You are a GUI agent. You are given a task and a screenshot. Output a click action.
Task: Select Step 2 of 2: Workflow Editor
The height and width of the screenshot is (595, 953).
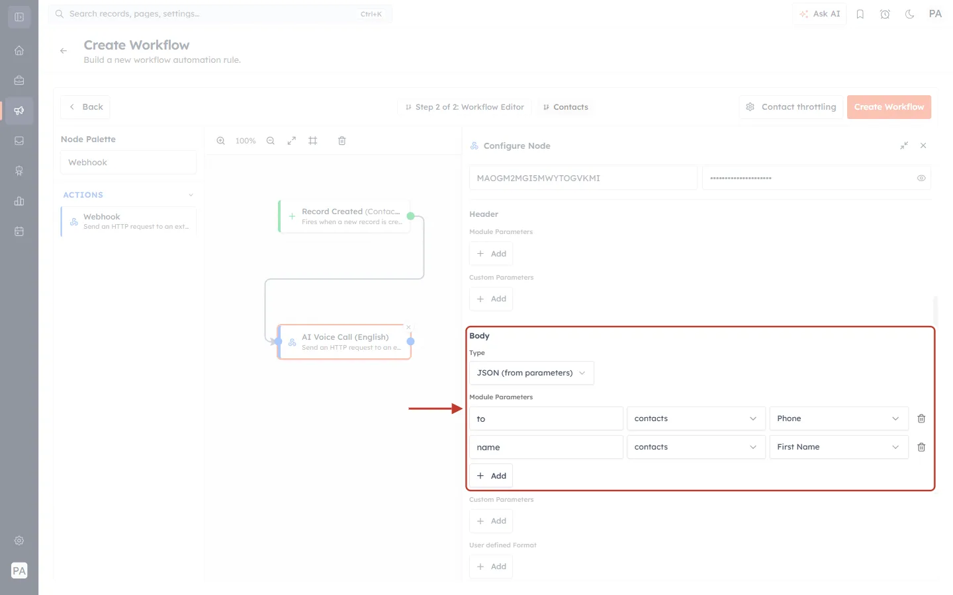tap(465, 107)
